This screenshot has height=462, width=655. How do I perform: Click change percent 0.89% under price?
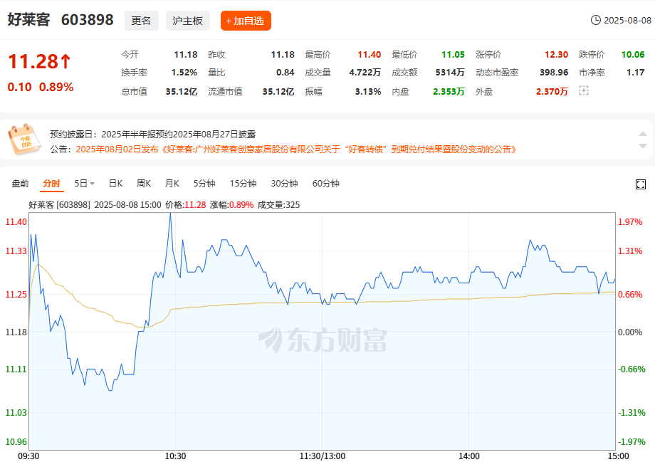coord(56,87)
